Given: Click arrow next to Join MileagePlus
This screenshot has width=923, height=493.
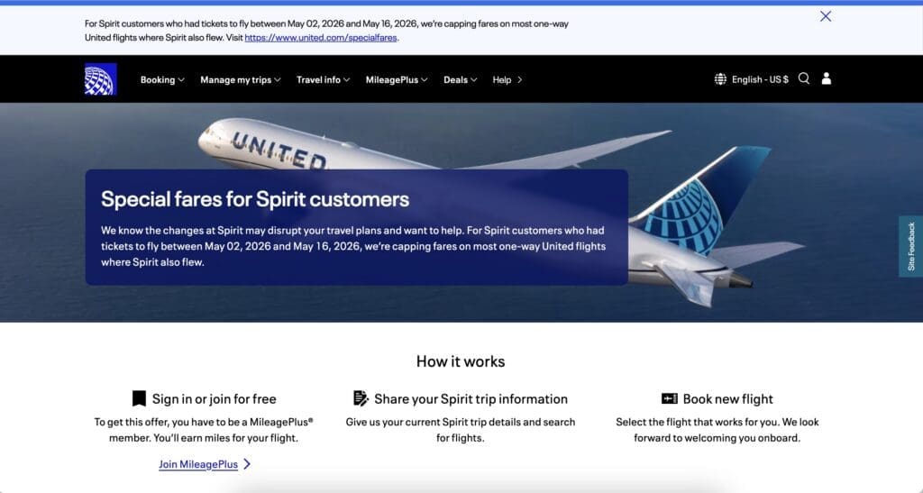Looking at the screenshot, I should click(x=247, y=464).
